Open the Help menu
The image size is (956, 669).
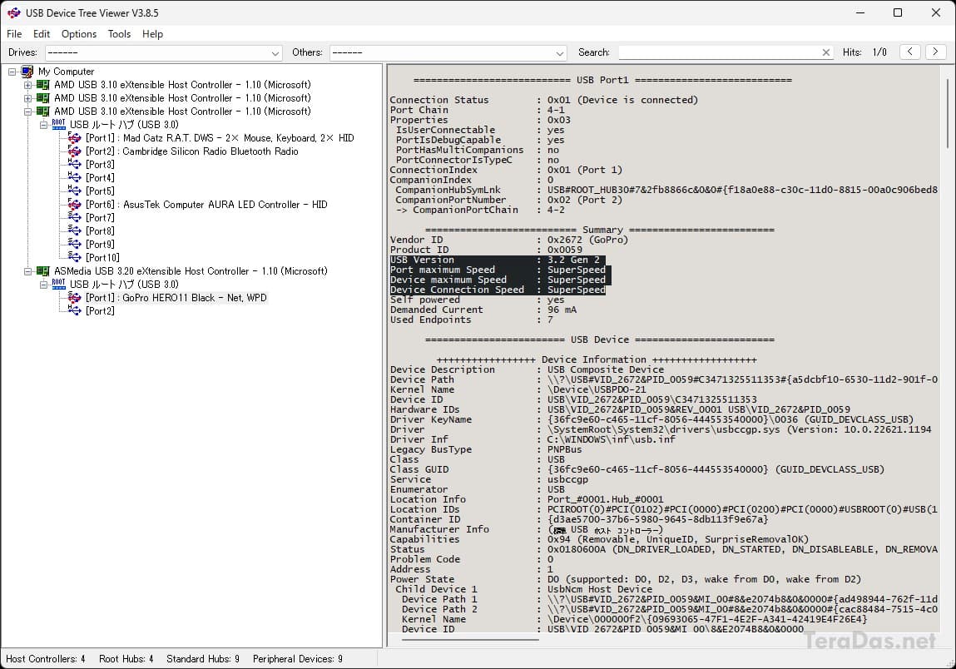coord(152,34)
